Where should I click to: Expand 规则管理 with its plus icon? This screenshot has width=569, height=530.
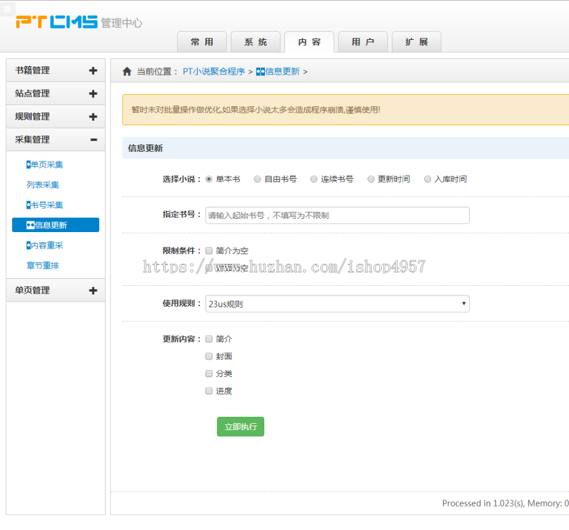coord(94,117)
